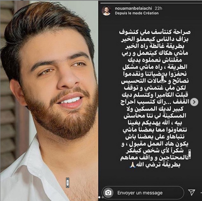Screen dimensions: 202x201
Task: Click the paper plane share icon
Action: pyautogui.click(x=192, y=192)
